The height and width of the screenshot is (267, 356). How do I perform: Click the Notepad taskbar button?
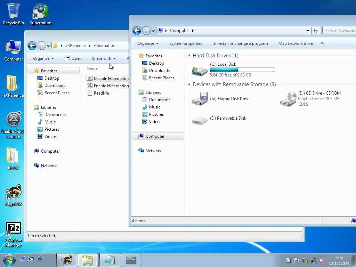point(110,260)
